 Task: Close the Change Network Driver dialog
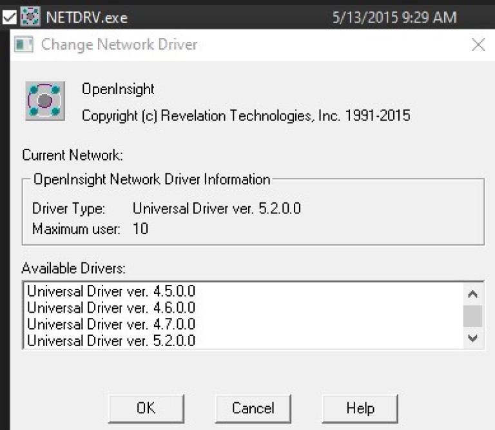point(478,44)
